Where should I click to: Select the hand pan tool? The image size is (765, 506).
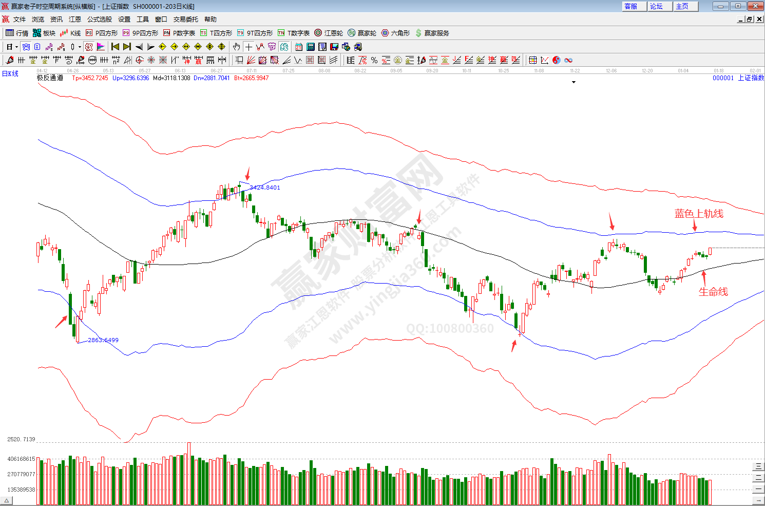tap(237, 47)
